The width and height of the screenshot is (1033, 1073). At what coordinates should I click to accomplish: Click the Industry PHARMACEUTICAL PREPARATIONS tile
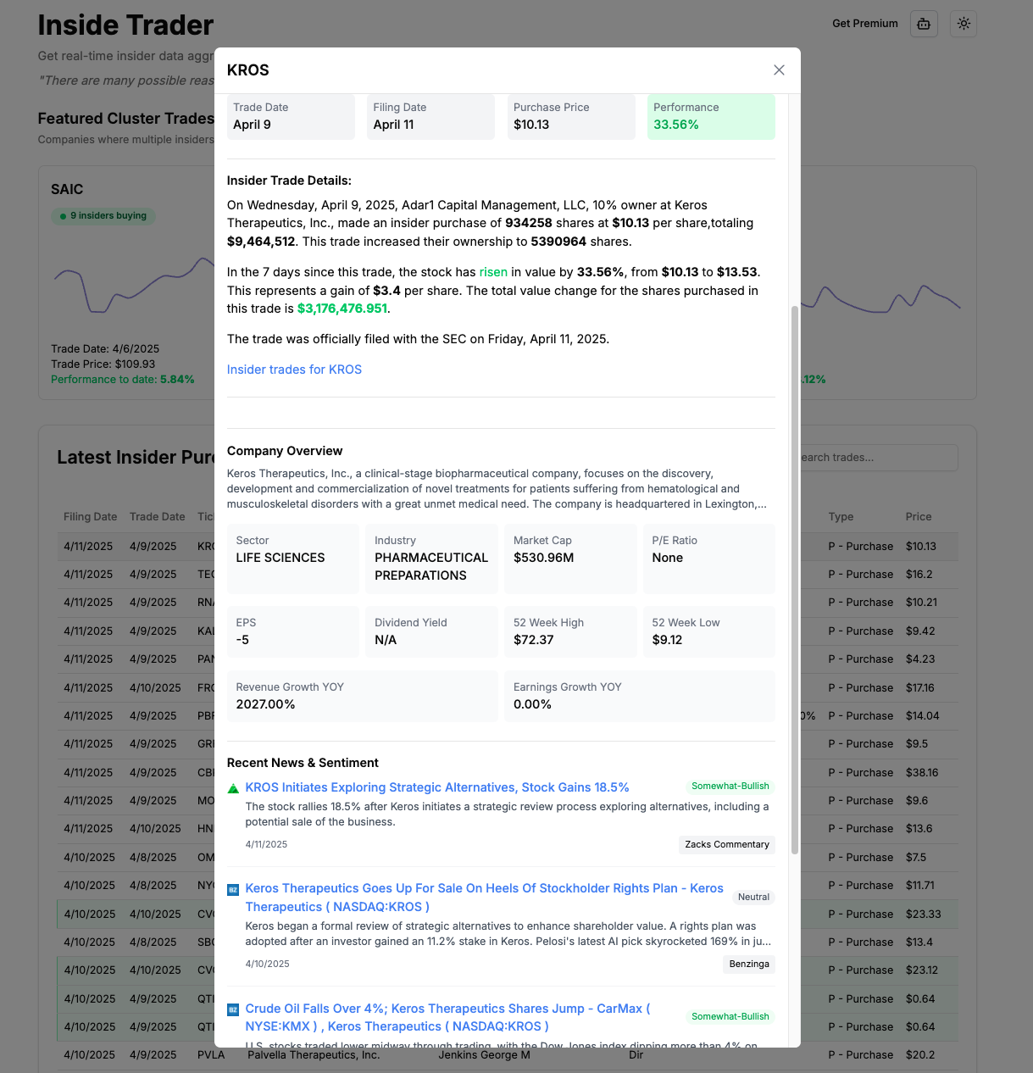tap(431, 559)
